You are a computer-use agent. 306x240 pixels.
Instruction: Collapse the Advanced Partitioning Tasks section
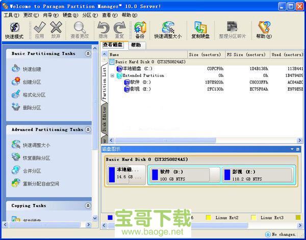pos(88,130)
